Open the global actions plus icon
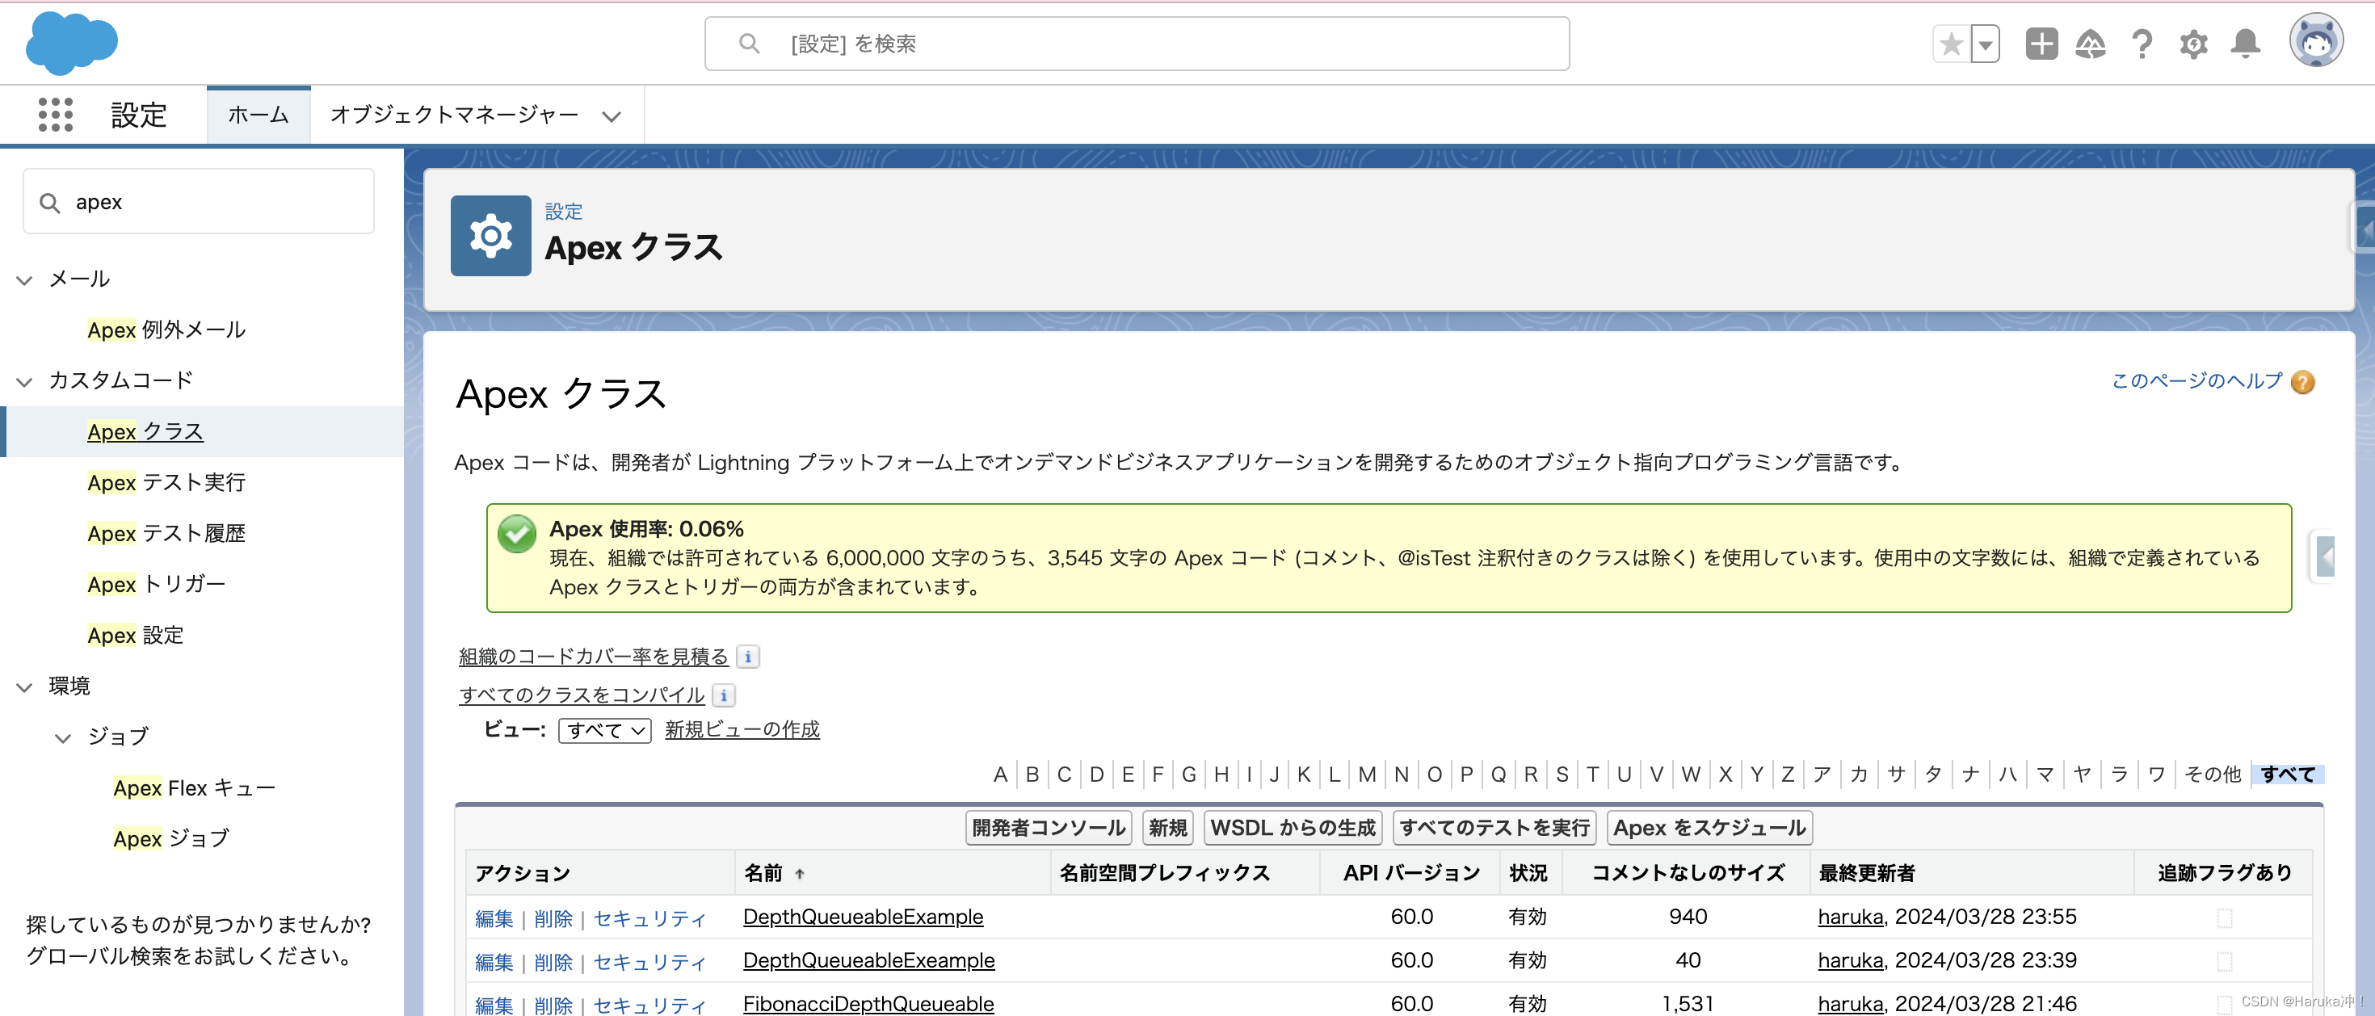Screen dimensions: 2375x1016 (2041, 44)
